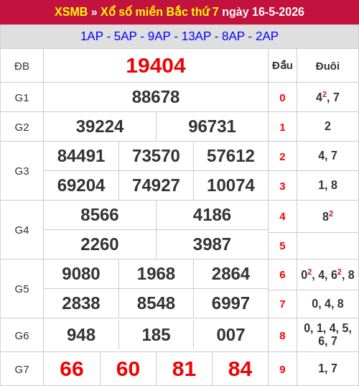
Task: Select G4 number 8566
Action: coord(100,215)
